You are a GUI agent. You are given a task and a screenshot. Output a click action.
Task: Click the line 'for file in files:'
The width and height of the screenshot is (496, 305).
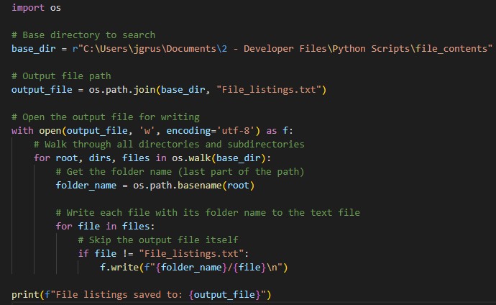(105, 226)
